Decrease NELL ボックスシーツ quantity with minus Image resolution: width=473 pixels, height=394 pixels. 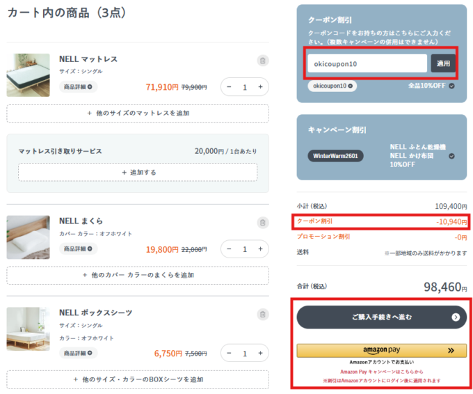point(230,354)
